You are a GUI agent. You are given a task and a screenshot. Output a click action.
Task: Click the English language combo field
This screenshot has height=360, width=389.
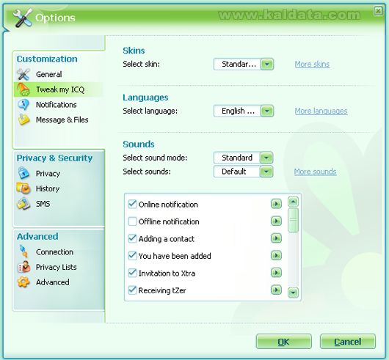tap(237, 111)
